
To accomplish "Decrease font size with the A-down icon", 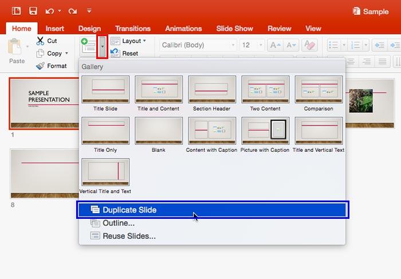I will (x=291, y=45).
